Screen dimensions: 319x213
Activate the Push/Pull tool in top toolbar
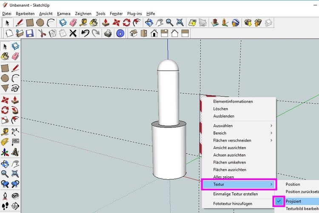[x=105, y=23]
